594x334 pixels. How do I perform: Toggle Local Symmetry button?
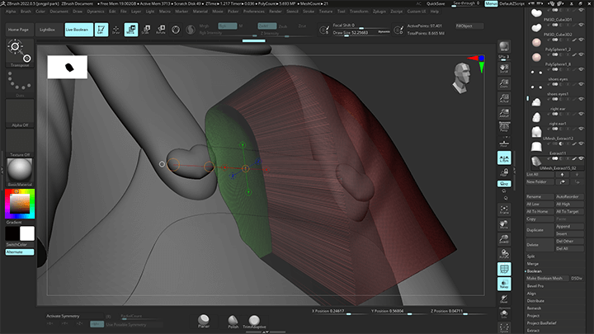click(x=504, y=158)
